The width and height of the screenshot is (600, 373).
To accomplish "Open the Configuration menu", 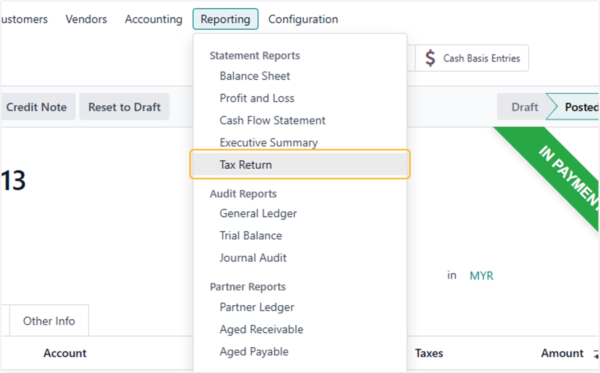I will [303, 19].
